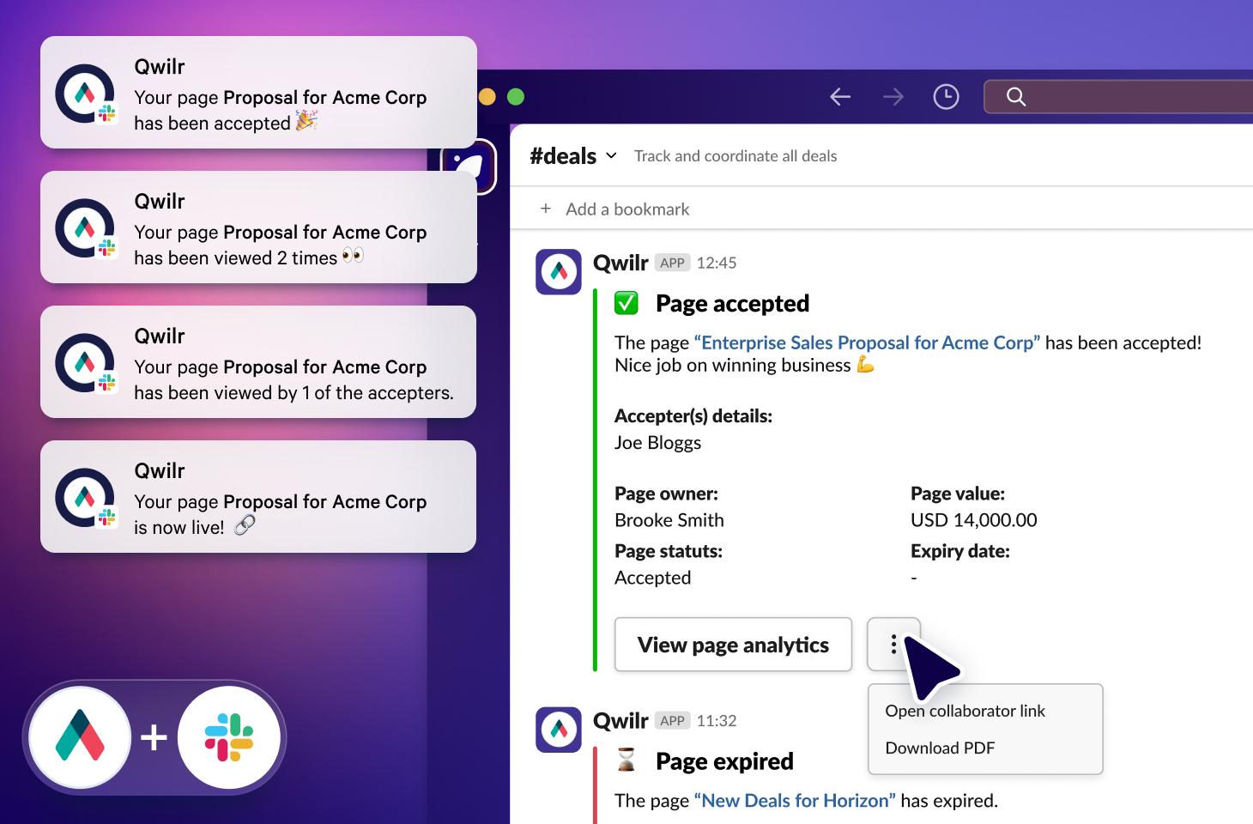Click Qwilr app icon on 'viewed 2 times' notification
Screen dimensions: 1253x824
(85, 228)
